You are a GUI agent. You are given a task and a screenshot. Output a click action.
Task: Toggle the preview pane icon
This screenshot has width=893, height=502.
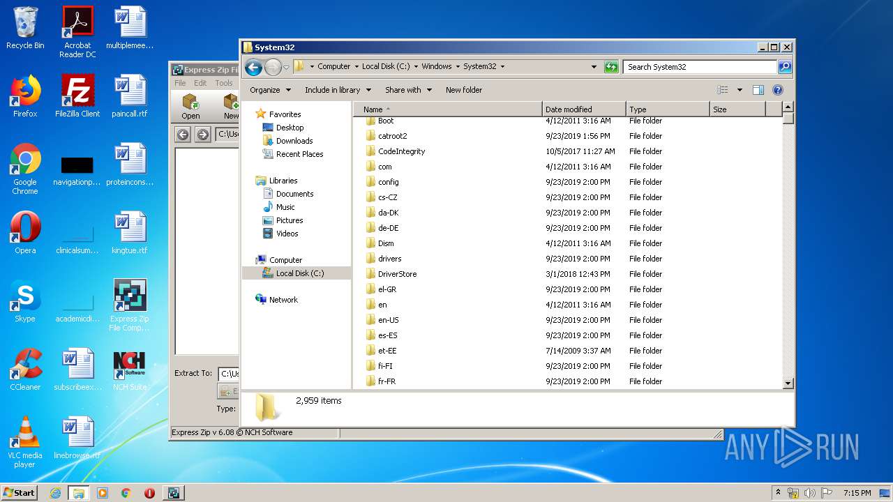(x=758, y=90)
